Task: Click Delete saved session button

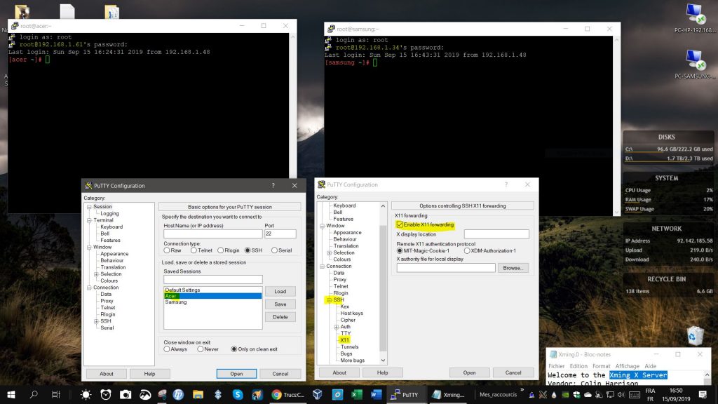Action: 280,317
